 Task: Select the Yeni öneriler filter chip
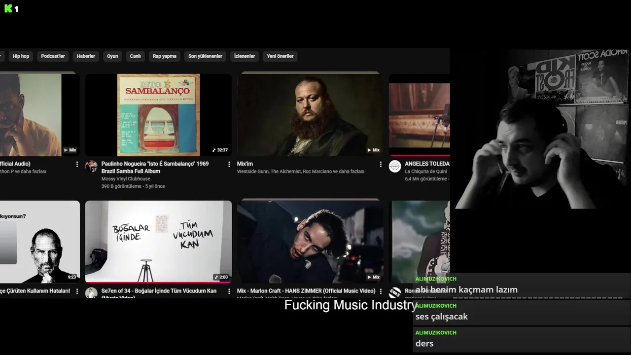(280, 56)
